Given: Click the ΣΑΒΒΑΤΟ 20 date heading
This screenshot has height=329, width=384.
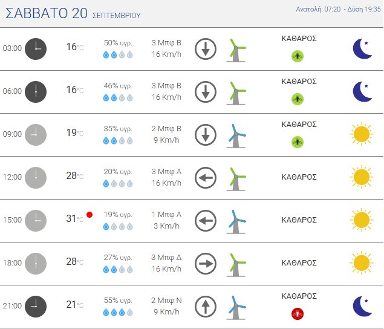Looking at the screenshot, I should coord(46,13).
